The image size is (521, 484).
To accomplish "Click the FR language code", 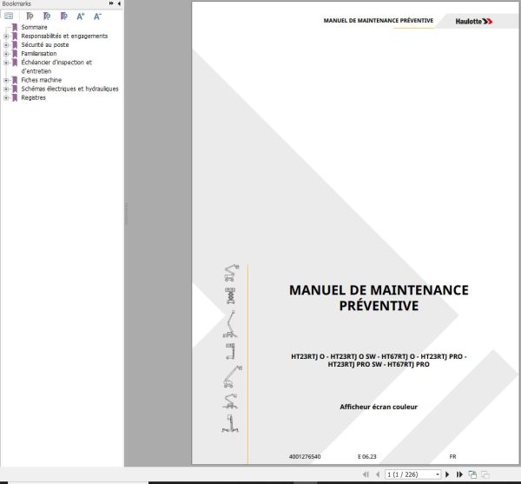I will [x=452, y=457].
